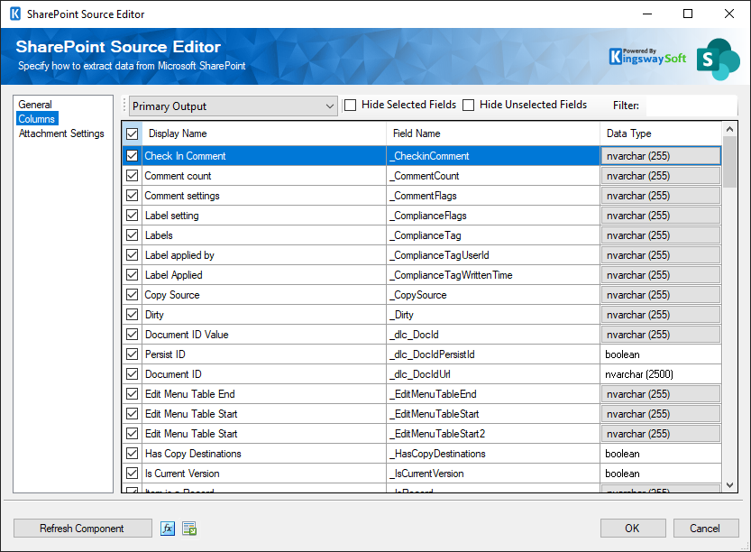
Task: Sort by Data Type column header
Action: point(661,133)
